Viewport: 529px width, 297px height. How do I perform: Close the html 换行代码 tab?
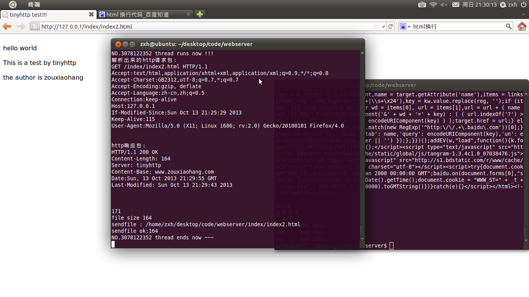[x=188, y=14]
